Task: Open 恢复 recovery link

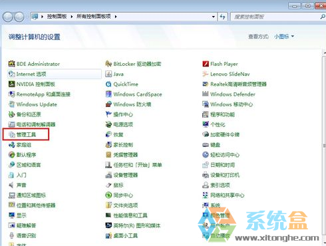Action: click(118, 134)
